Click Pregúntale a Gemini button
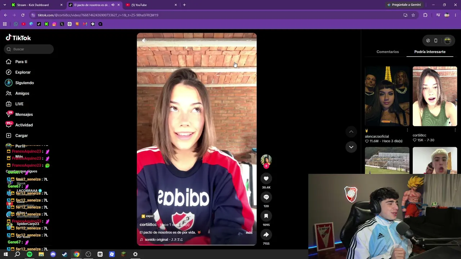461x259 pixels. 404,5
